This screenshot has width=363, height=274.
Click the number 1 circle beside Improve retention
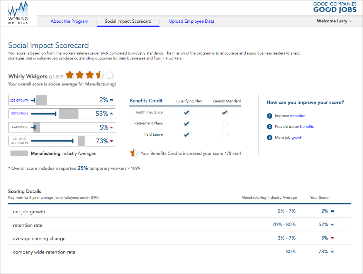click(269, 116)
